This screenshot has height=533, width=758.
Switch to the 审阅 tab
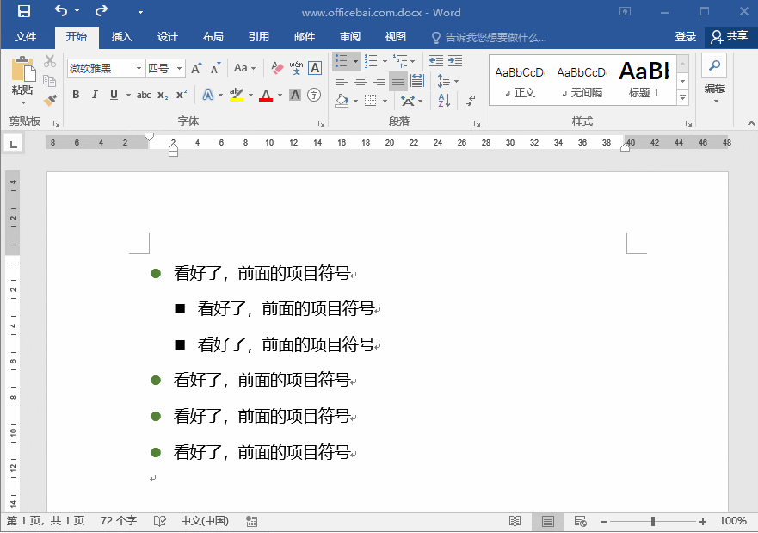coord(350,37)
